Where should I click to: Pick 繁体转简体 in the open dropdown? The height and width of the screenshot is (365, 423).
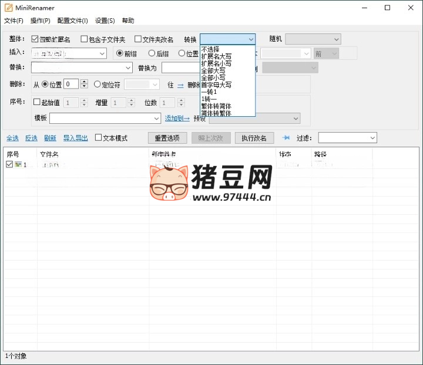(x=216, y=106)
